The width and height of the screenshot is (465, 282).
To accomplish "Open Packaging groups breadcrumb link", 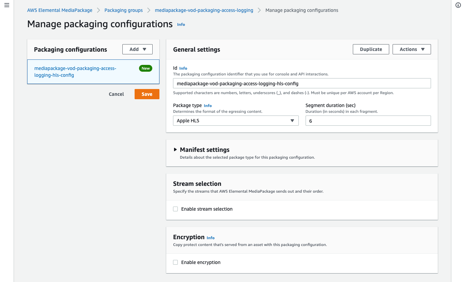I will pyautogui.click(x=124, y=10).
